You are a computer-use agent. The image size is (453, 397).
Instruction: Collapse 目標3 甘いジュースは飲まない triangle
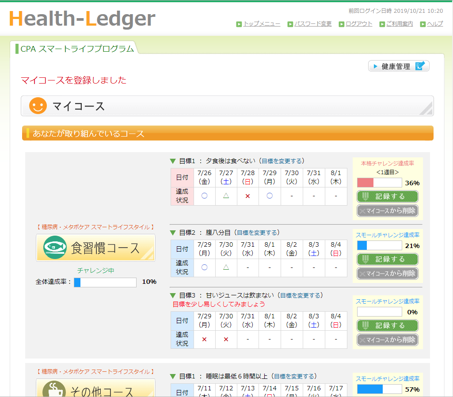pos(173,296)
